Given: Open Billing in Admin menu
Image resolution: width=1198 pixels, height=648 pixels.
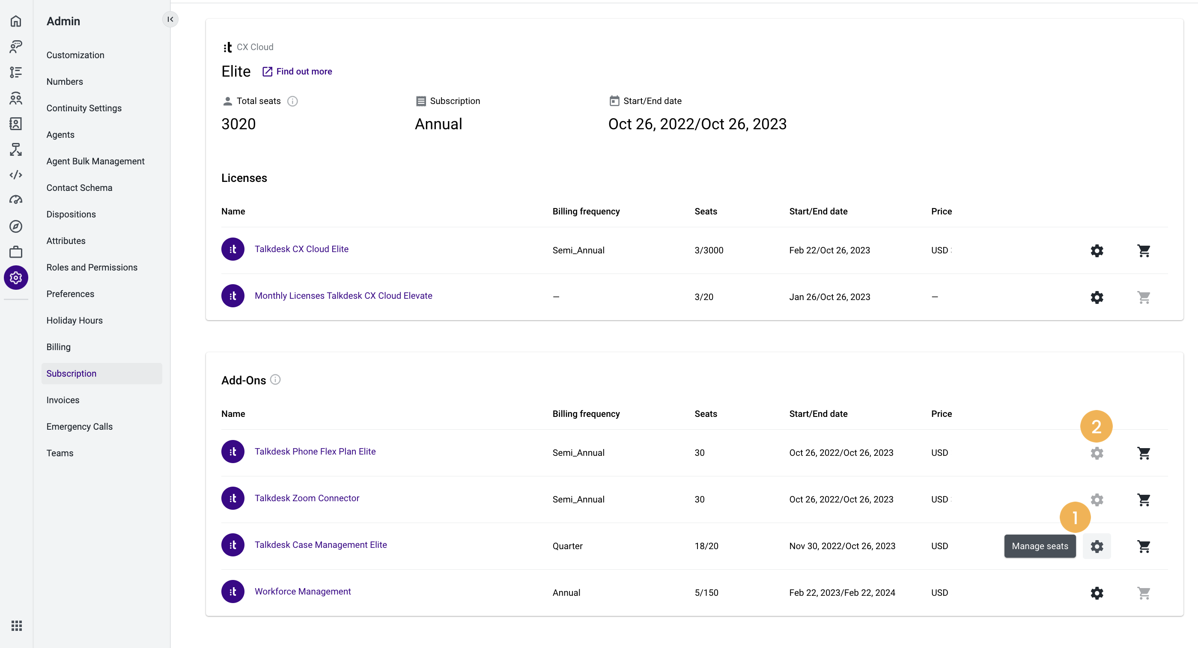Looking at the screenshot, I should [59, 346].
